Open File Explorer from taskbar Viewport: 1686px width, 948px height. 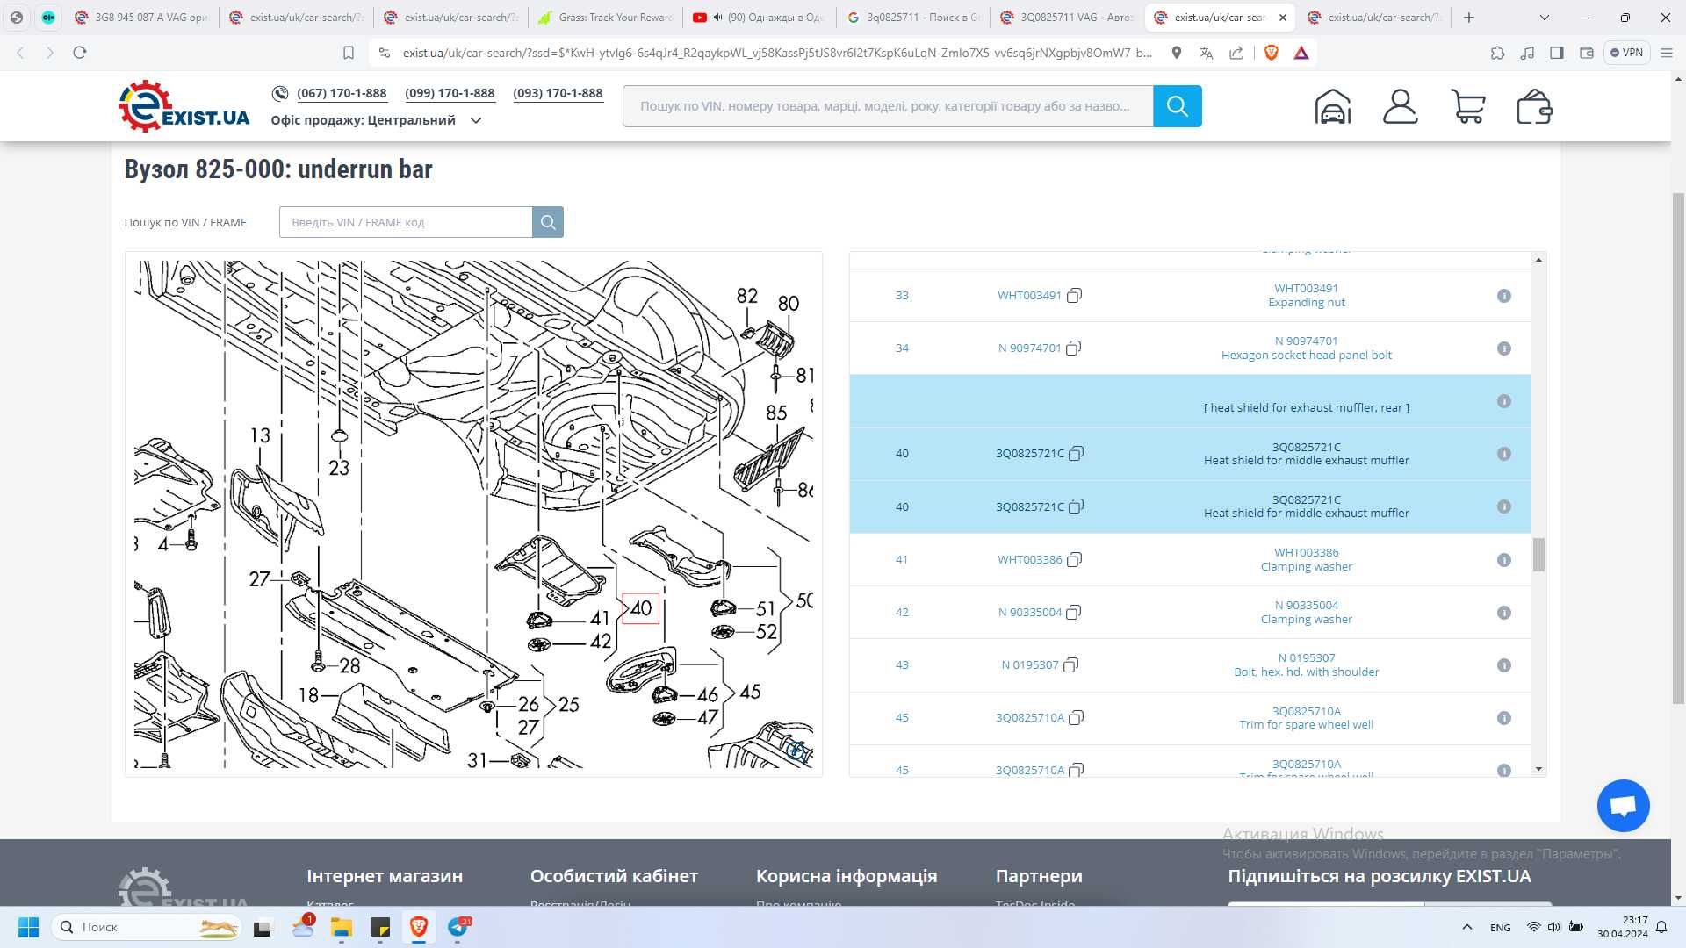[341, 927]
